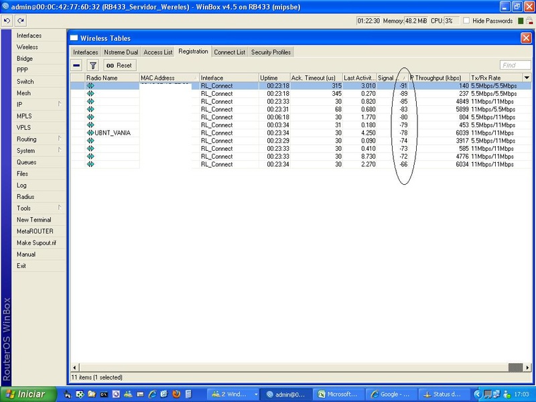This screenshot has height=402, width=536.
Task: Expand the Tools submenu
Action: 60,208
